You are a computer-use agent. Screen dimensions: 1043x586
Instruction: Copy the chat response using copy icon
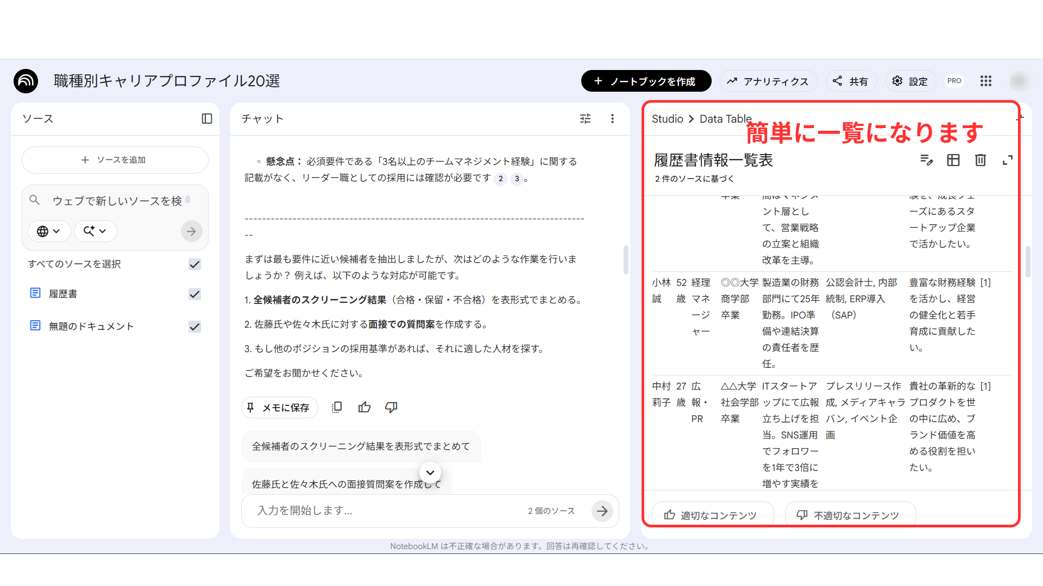coord(337,407)
